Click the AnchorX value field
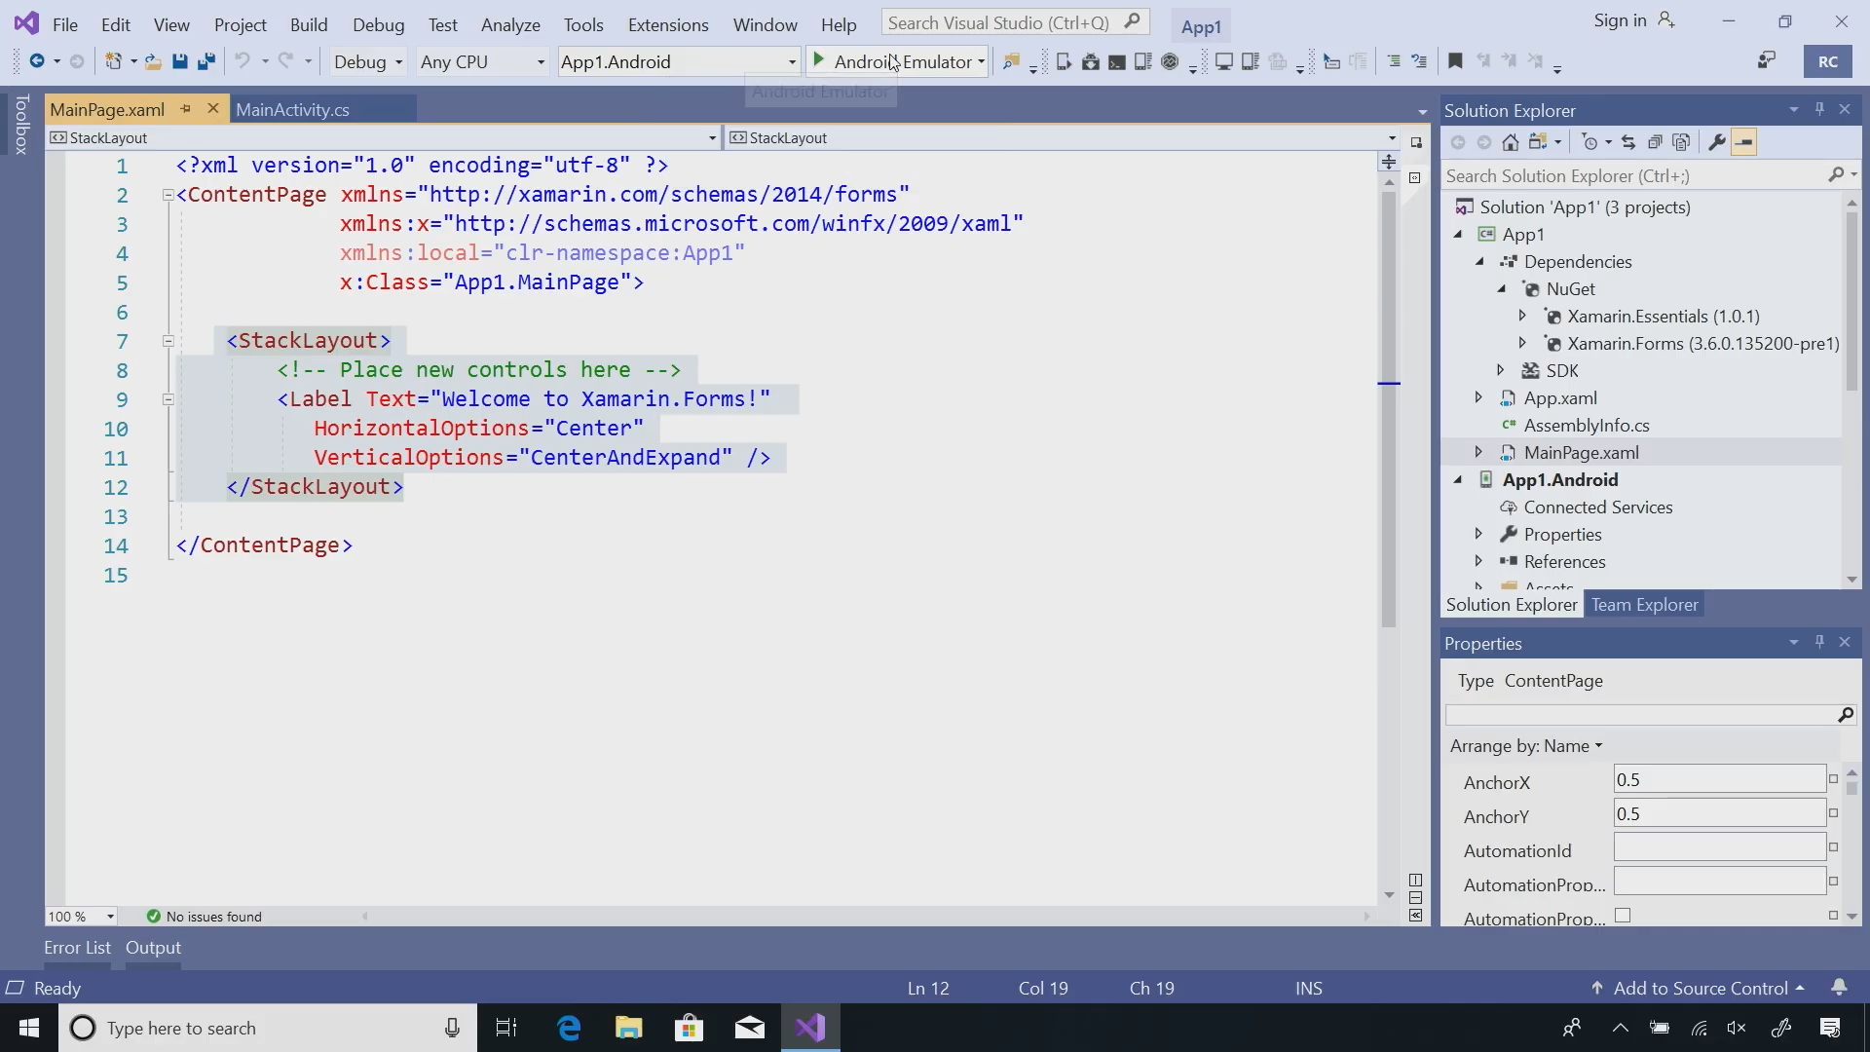The width and height of the screenshot is (1870, 1052). (x=1718, y=780)
